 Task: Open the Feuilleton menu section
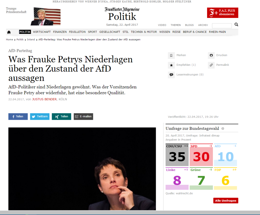point(77,32)
